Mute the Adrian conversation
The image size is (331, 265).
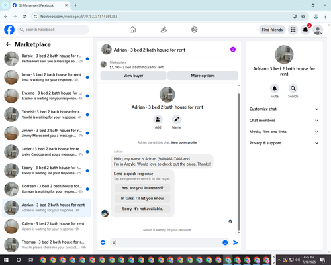click(275, 89)
